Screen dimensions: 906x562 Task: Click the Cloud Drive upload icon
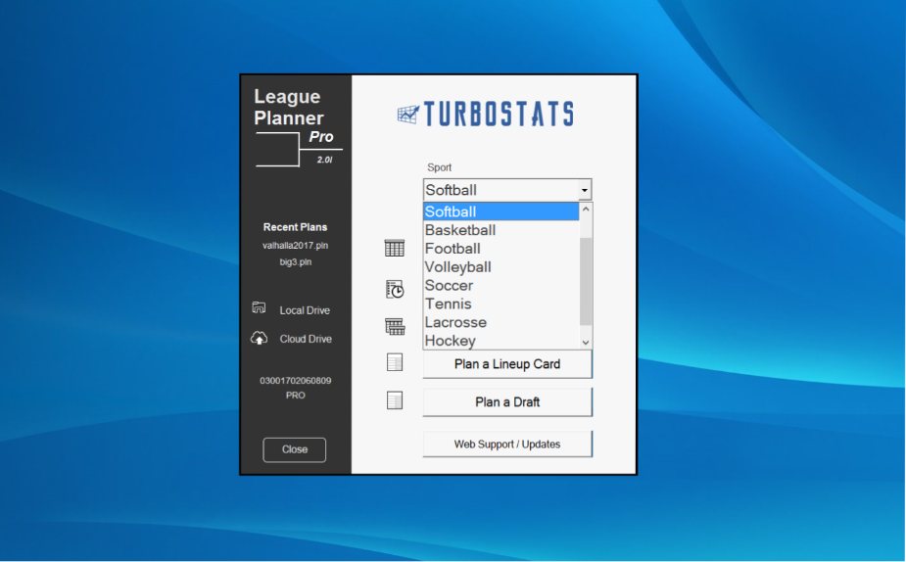tap(259, 338)
